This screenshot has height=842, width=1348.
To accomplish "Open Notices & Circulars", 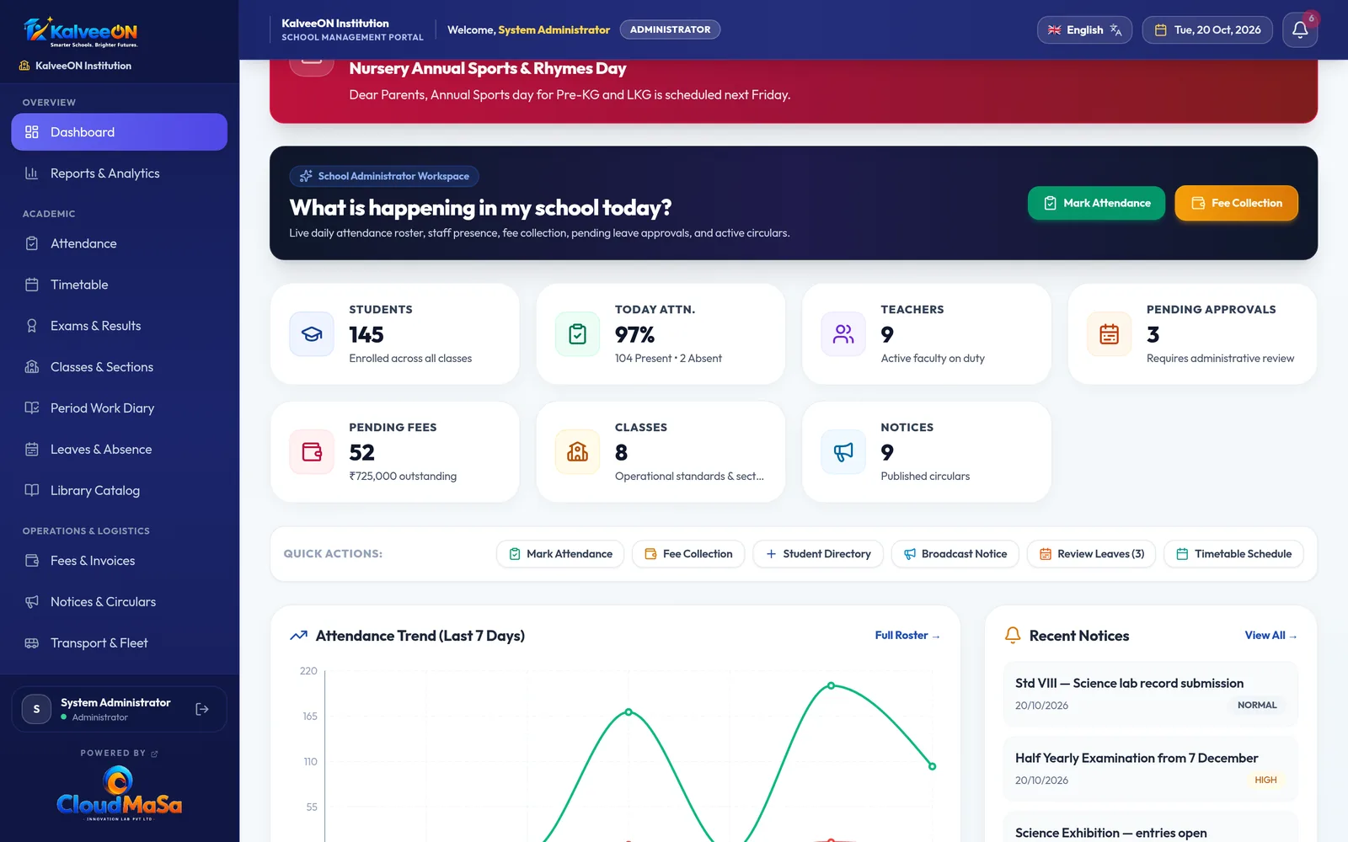I will point(119,602).
